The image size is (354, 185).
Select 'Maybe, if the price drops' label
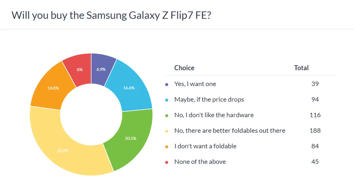(209, 100)
